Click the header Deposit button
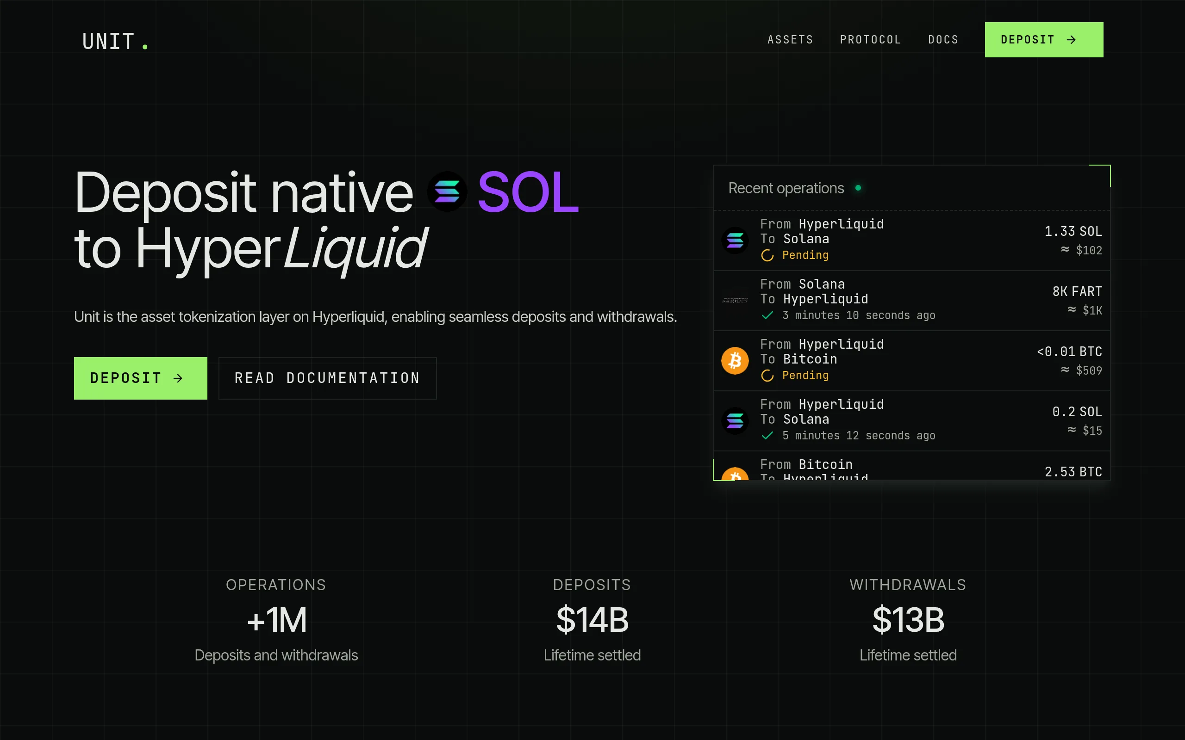1185x740 pixels. point(1044,40)
